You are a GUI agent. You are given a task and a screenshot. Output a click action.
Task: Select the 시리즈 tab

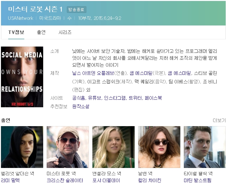(65, 32)
